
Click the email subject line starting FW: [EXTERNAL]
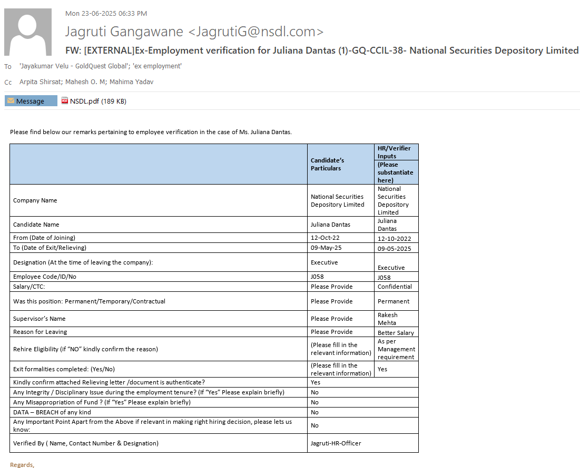tap(322, 50)
